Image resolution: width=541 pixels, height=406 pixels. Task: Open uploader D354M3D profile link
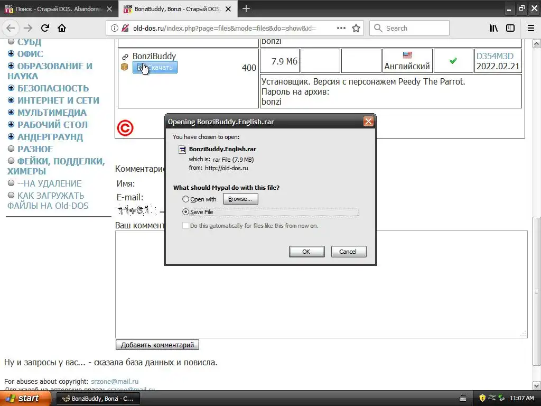pyautogui.click(x=495, y=56)
